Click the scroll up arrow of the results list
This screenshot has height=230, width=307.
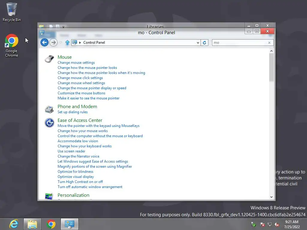click(271, 51)
